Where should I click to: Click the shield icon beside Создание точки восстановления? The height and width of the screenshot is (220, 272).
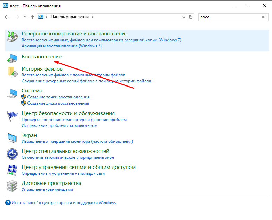click(x=24, y=97)
